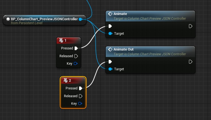Click the Pressed pin on key 1 node
Viewport: 211px width, 120px height.
(x=76, y=48)
